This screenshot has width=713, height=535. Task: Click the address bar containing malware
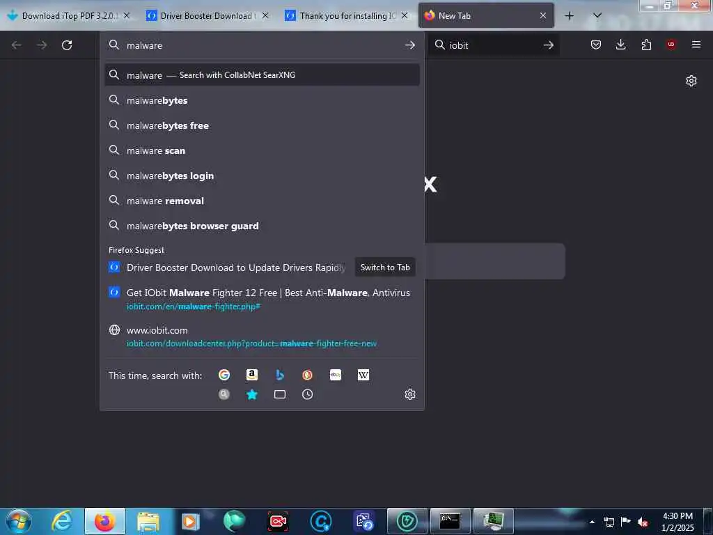tap(262, 45)
